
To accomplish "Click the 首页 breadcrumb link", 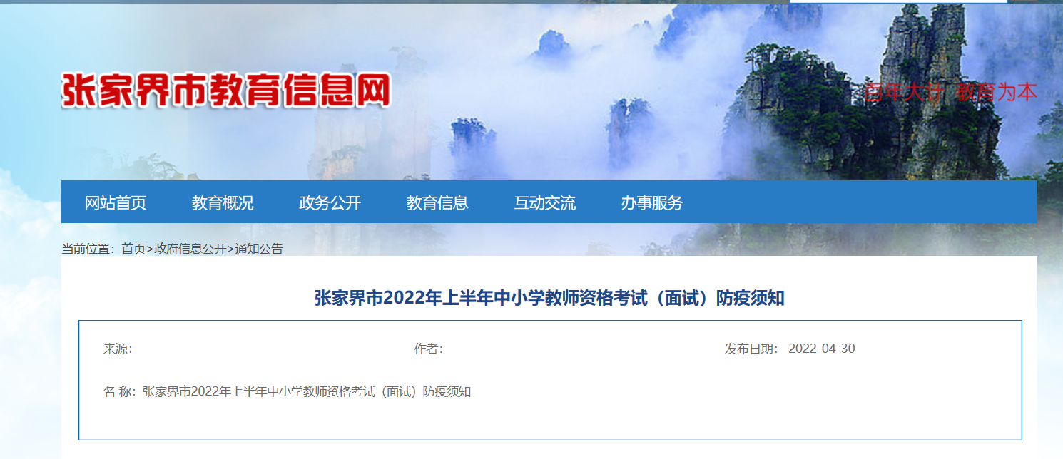I will pos(133,249).
